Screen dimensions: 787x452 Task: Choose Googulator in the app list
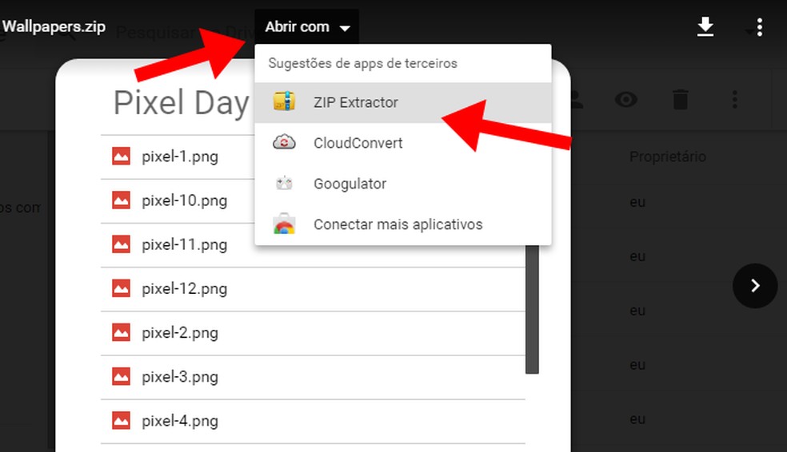350,184
